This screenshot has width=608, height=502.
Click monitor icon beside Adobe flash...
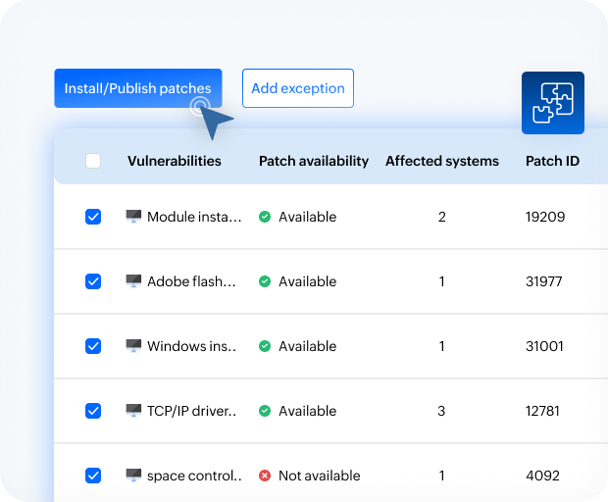coord(133,281)
